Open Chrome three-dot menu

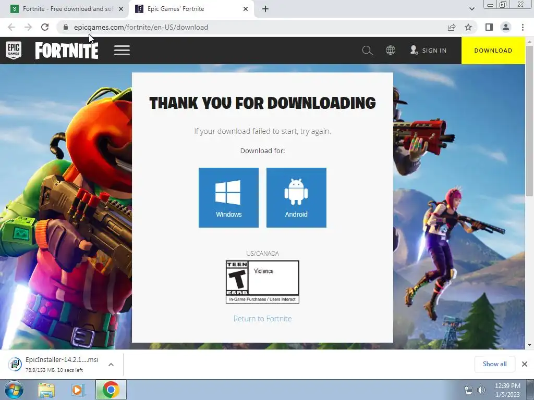[523, 27]
